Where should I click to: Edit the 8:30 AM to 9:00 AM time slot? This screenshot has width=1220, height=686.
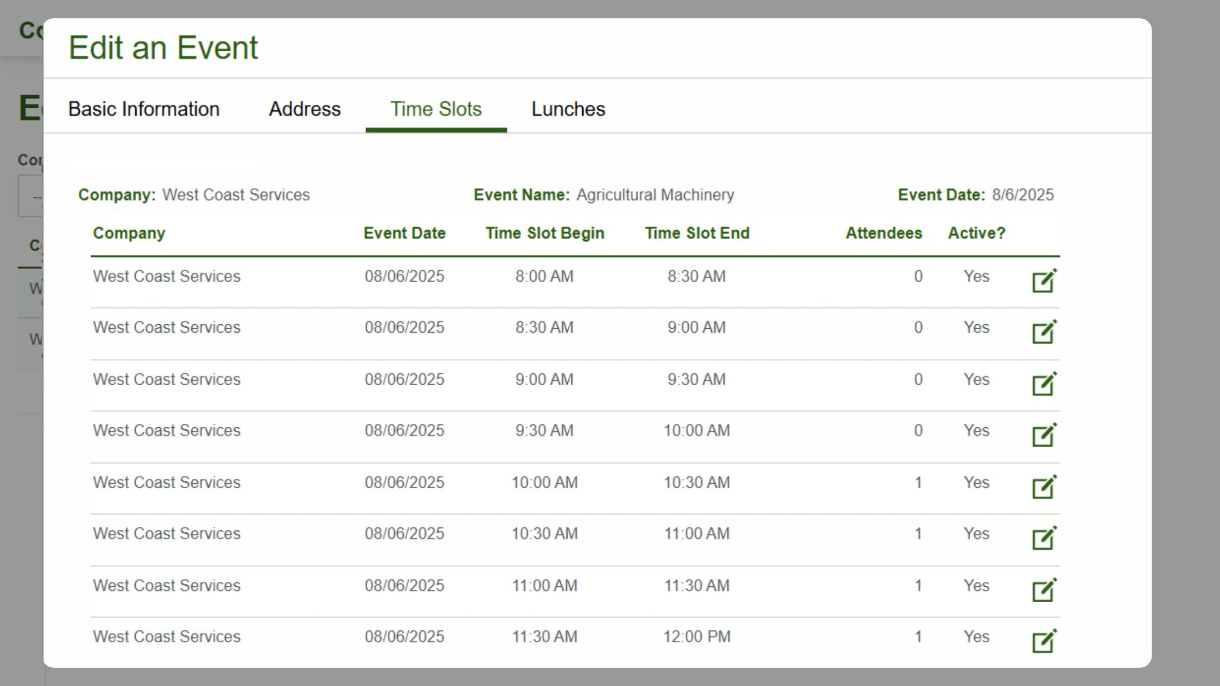[x=1044, y=332]
